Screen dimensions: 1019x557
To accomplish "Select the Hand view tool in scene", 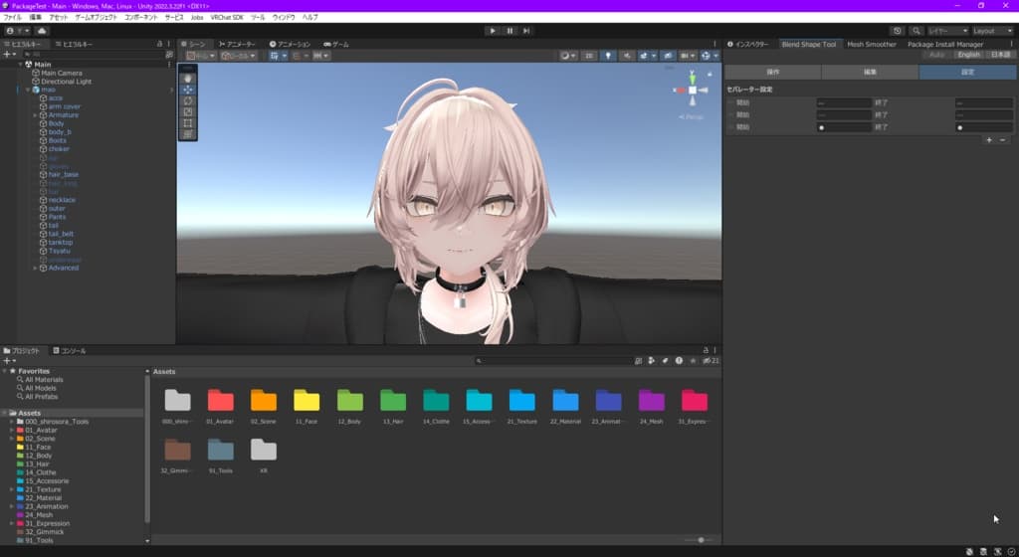I will click(x=188, y=79).
